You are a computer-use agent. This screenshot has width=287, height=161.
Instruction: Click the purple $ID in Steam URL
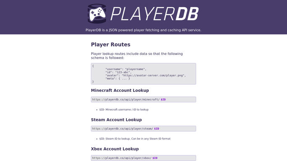156,129
